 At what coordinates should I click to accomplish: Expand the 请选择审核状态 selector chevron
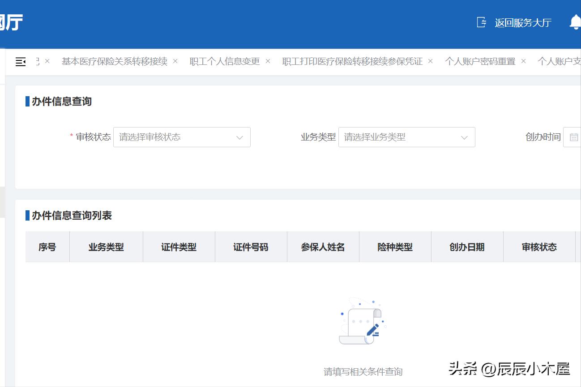coord(239,137)
